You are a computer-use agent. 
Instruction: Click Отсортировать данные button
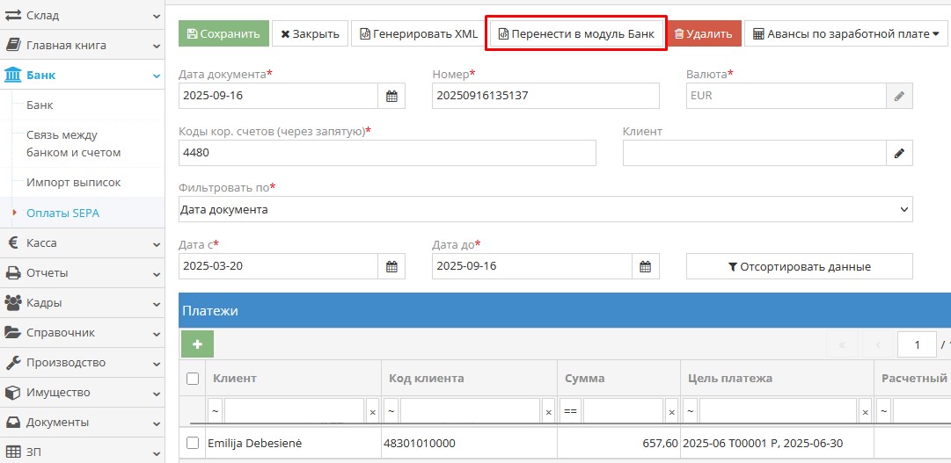(x=799, y=266)
